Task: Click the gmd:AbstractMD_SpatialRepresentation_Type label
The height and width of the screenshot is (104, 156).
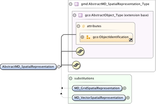Action: [x=115, y=4]
